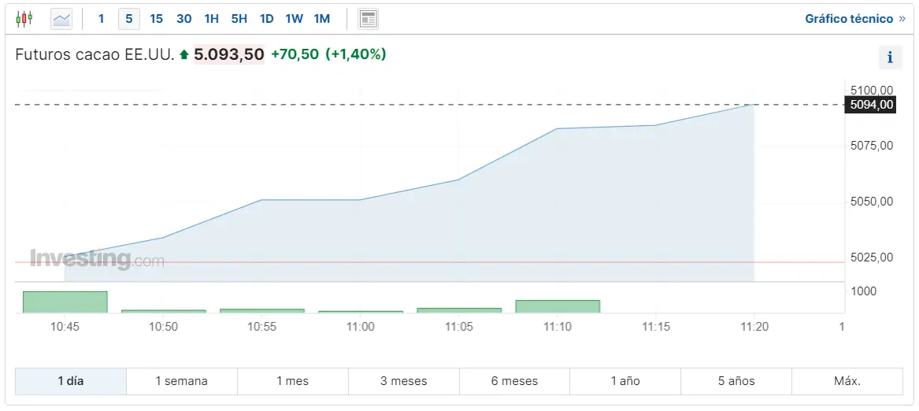Pick the 5H interval
Image resolution: width=919 pixels, height=411 pixels.
click(x=239, y=19)
